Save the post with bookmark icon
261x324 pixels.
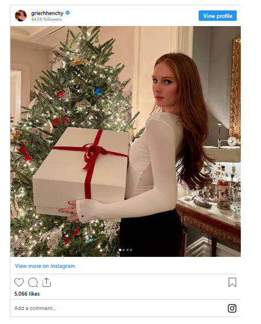pos(232,282)
